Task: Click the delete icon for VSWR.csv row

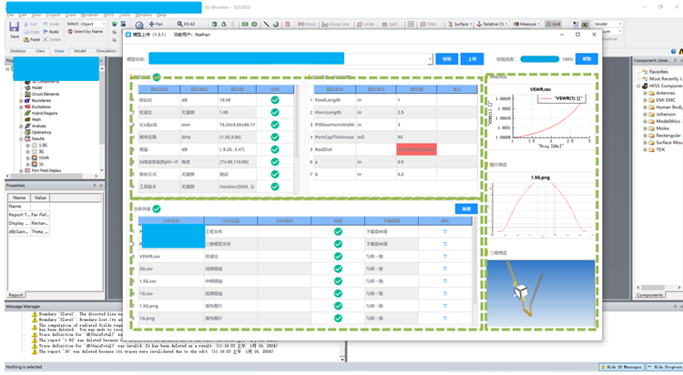Action: (x=444, y=256)
